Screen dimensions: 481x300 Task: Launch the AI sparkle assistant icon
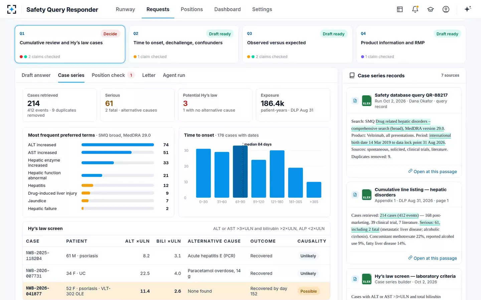tap(468, 9)
